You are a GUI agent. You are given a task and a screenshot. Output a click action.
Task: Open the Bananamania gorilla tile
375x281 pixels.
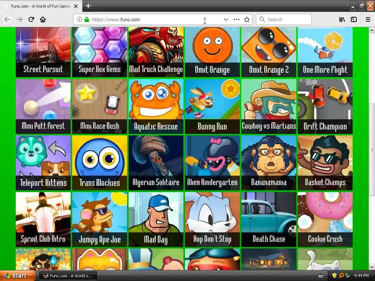pyautogui.click(x=269, y=163)
